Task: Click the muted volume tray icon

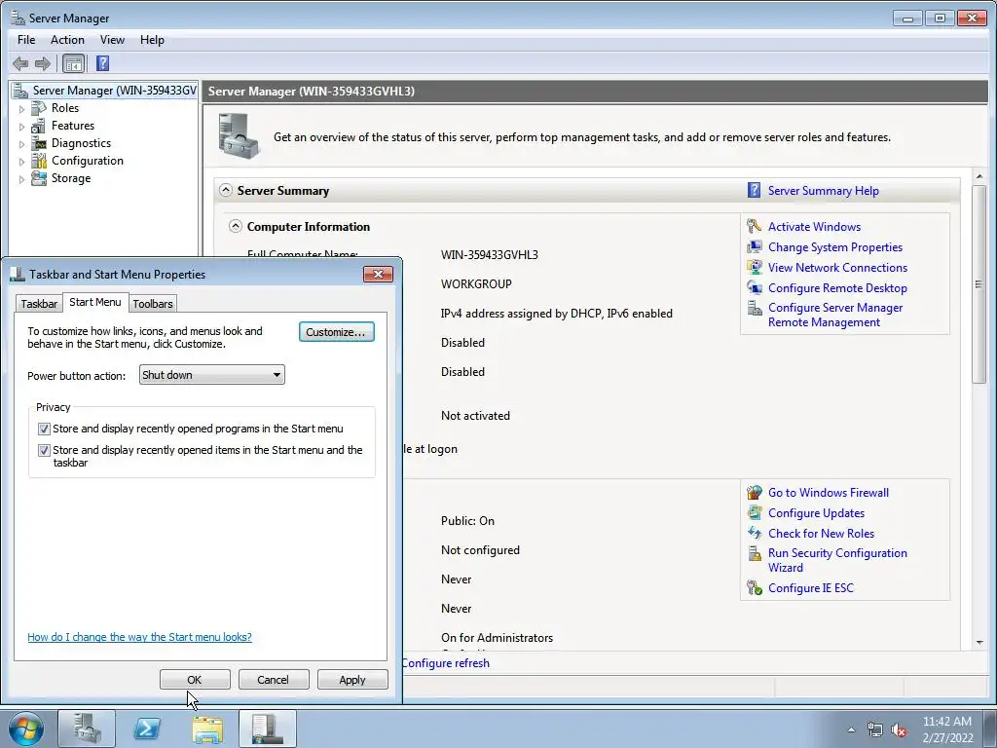Action: click(899, 730)
